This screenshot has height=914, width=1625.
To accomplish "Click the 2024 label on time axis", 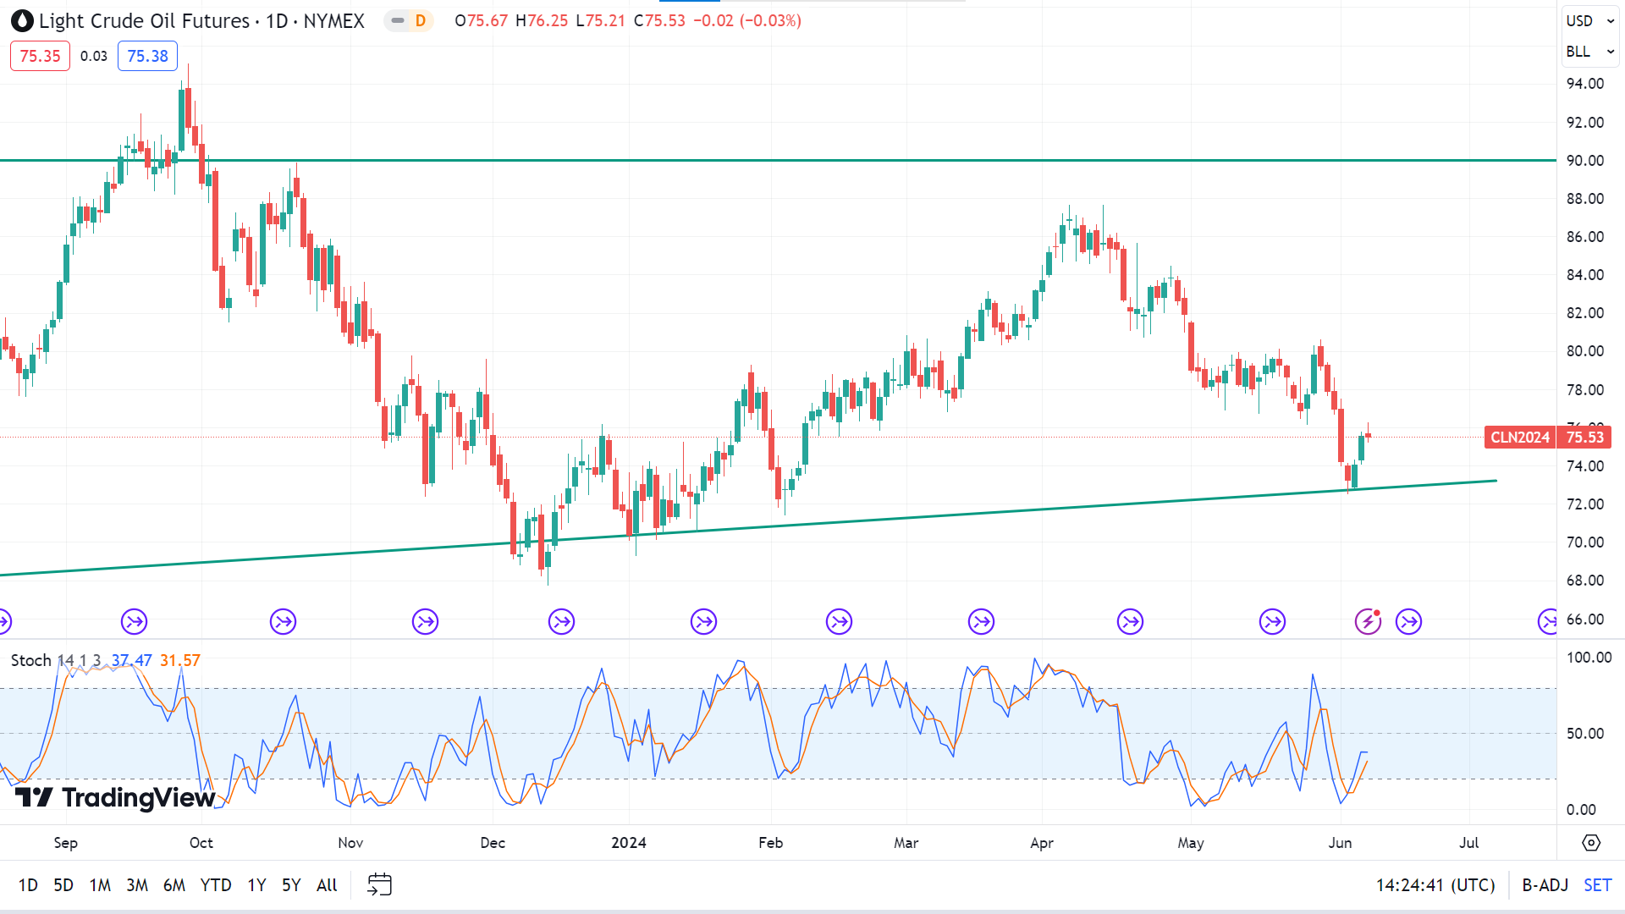I will coord(629,843).
